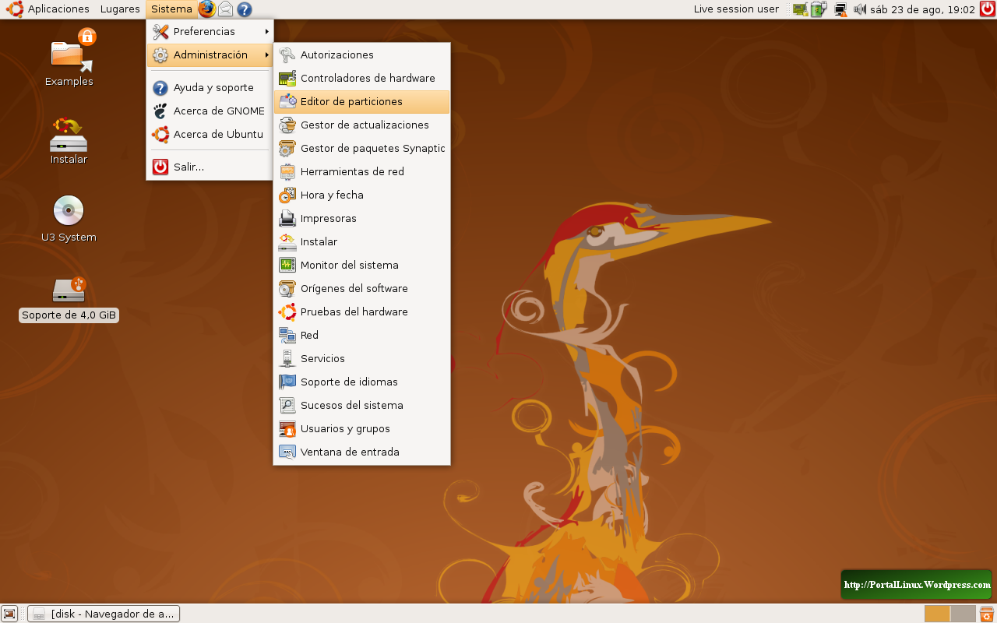Image resolution: width=997 pixels, height=623 pixels.
Task: Click Ventana de entrada icon
Action: (x=287, y=452)
